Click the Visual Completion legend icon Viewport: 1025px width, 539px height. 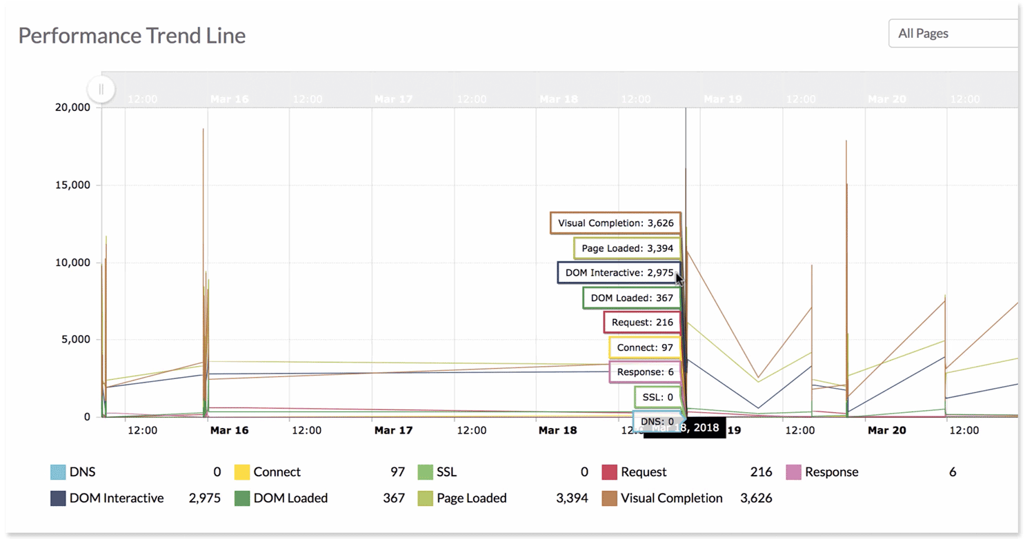(612, 498)
